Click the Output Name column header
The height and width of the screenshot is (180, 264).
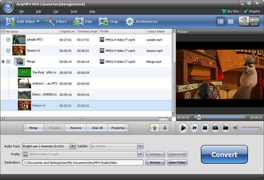click(x=159, y=32)
